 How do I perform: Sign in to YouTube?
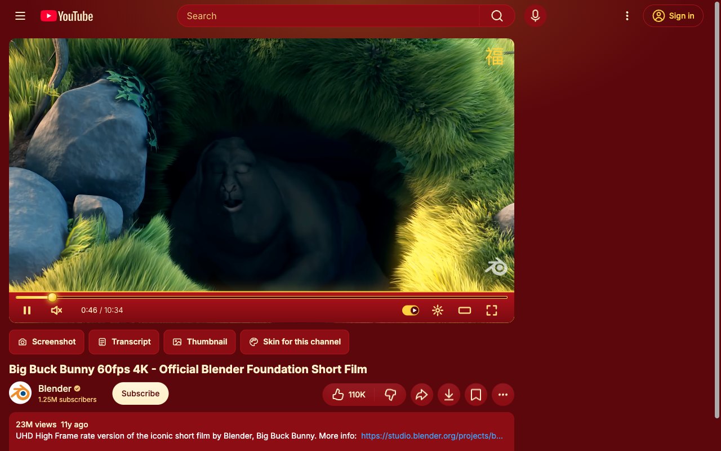pyautogui.click(x=673, y=16)
